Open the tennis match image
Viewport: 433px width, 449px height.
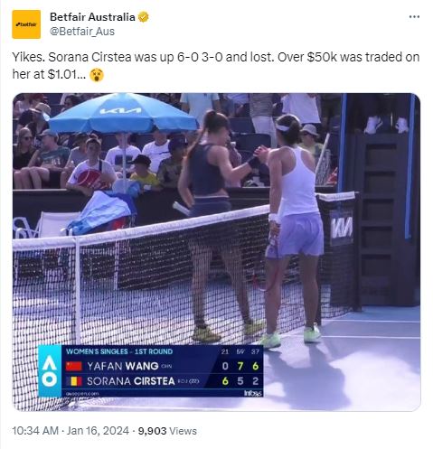[x=216, y=252]
